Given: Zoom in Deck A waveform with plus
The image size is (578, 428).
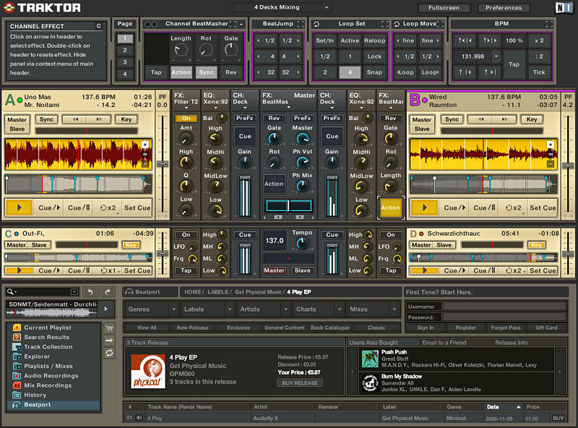Looking at the screenshot, I should [x=145, y=145].
